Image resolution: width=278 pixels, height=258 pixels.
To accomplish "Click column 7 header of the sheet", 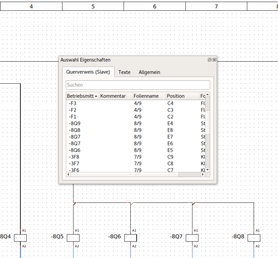I will coord(216,6).
